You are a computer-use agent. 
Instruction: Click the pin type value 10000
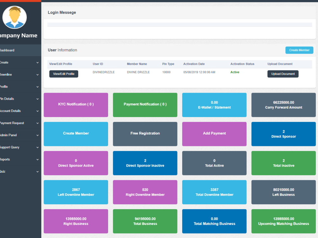166,72
